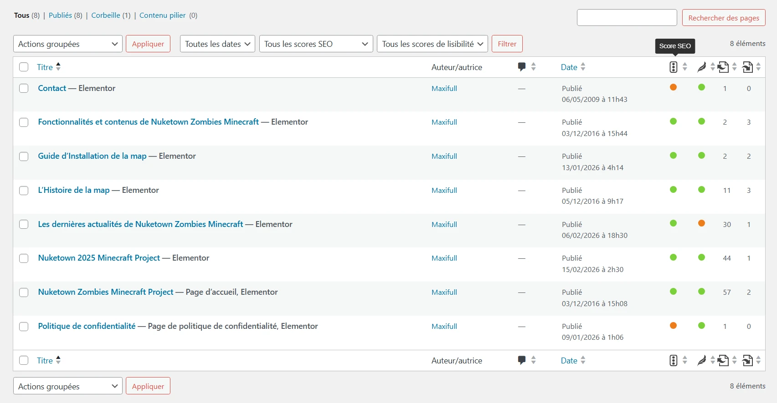Click the SEO score column icon in header
Image resolution: width=777 pixels, height=403 pixels.
(x=673, y=67)
